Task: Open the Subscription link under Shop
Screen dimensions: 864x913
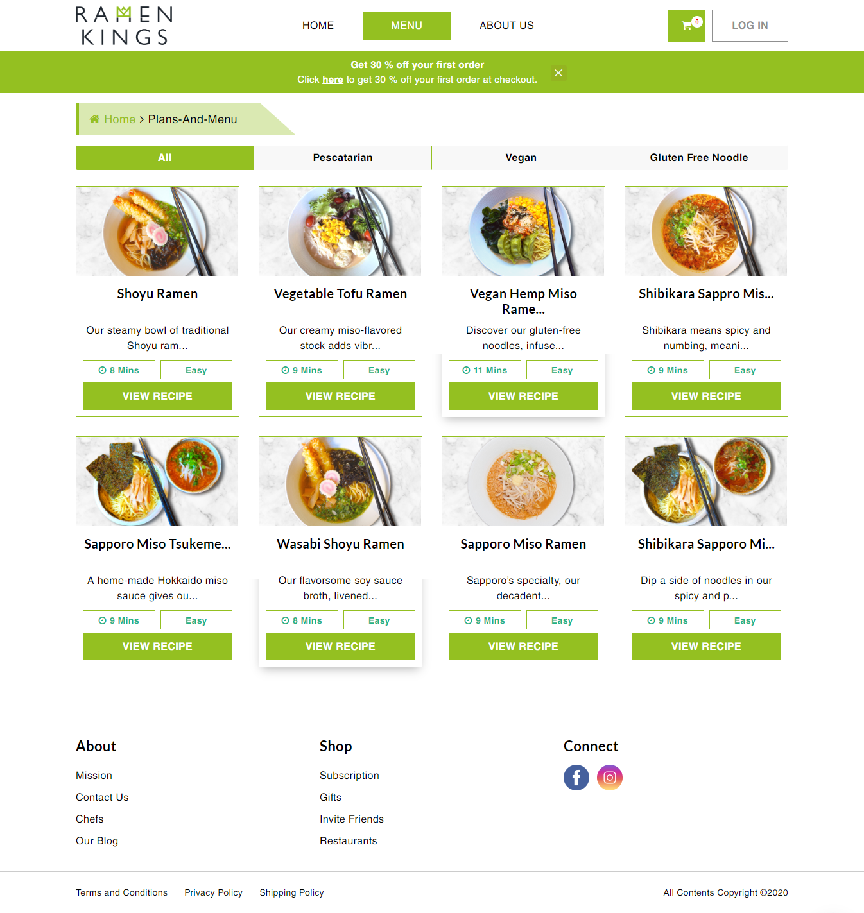Action: click(x=349, y=776)
